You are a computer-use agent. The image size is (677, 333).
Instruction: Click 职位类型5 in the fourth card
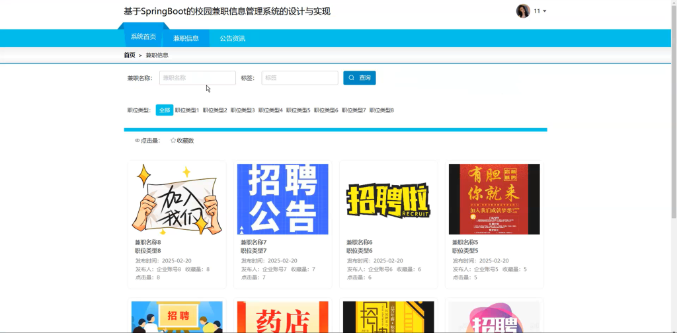[x=465, y=250]
